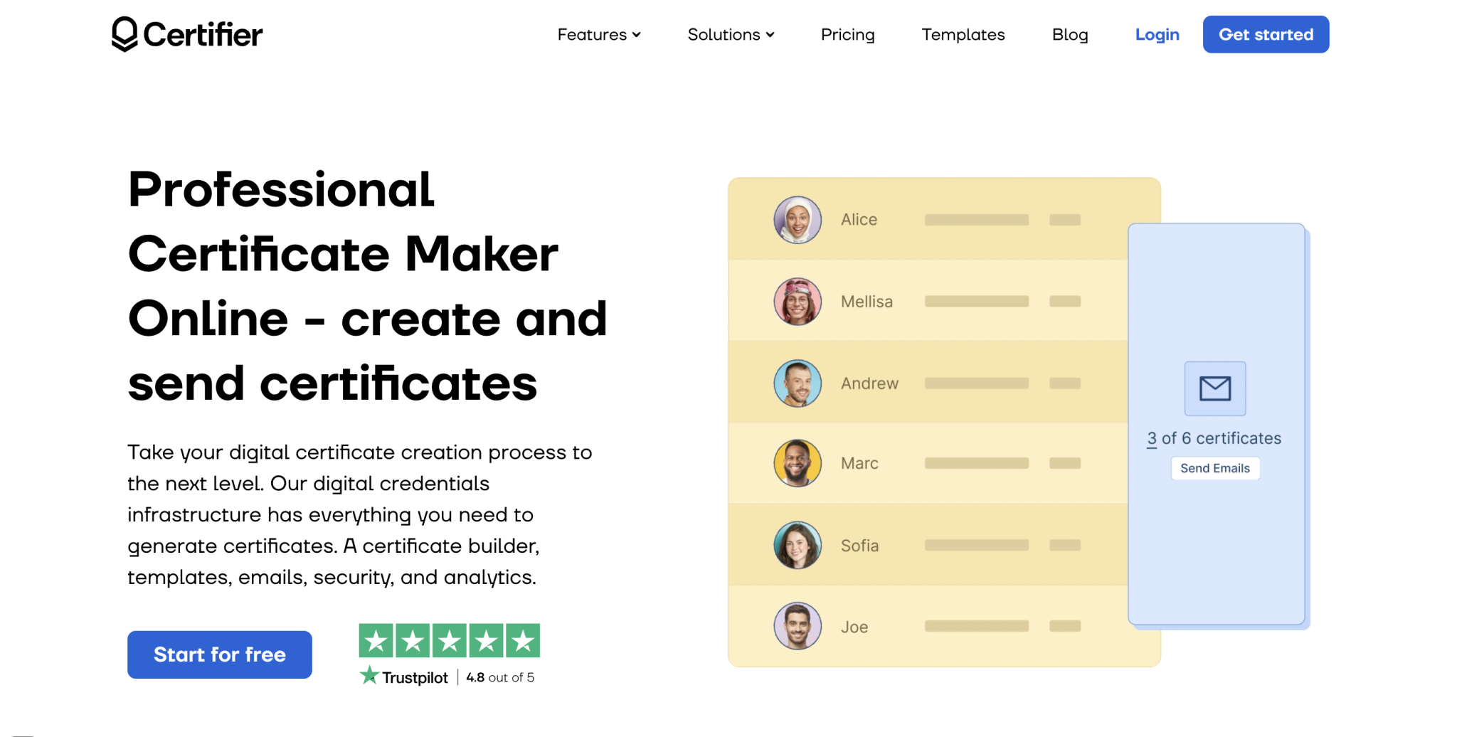1457x737 pixels.
Task: Click the envelope icon on the blue card
Action: point(1214,388)
